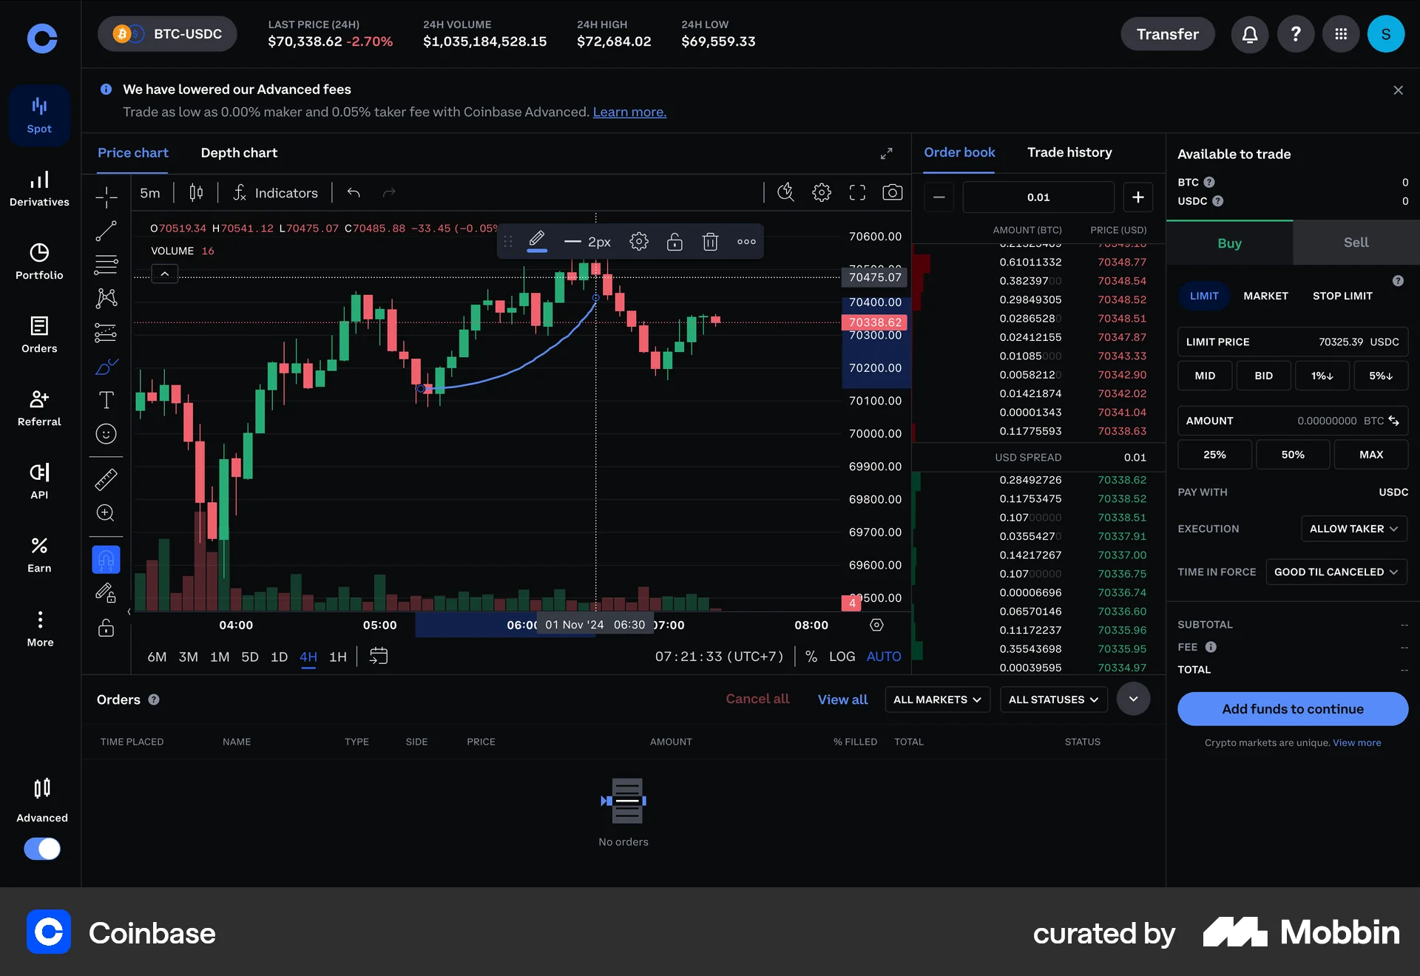Viewport: 1420px width, 976px height.
Task: Switch to the Depth chart tab
Action: coord(238,153)
